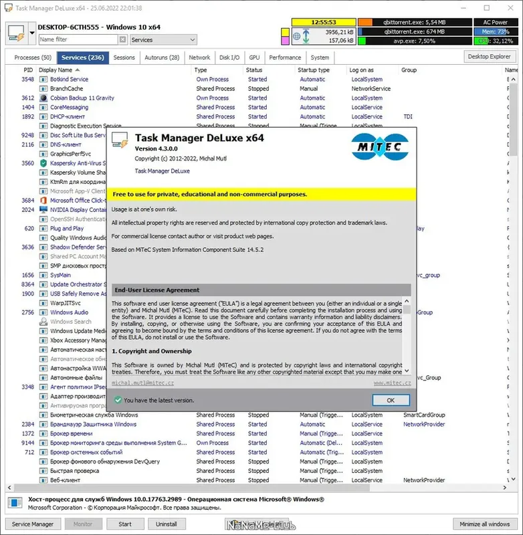Select Брандмауэр Защитника Windows service

coord(93,424)
